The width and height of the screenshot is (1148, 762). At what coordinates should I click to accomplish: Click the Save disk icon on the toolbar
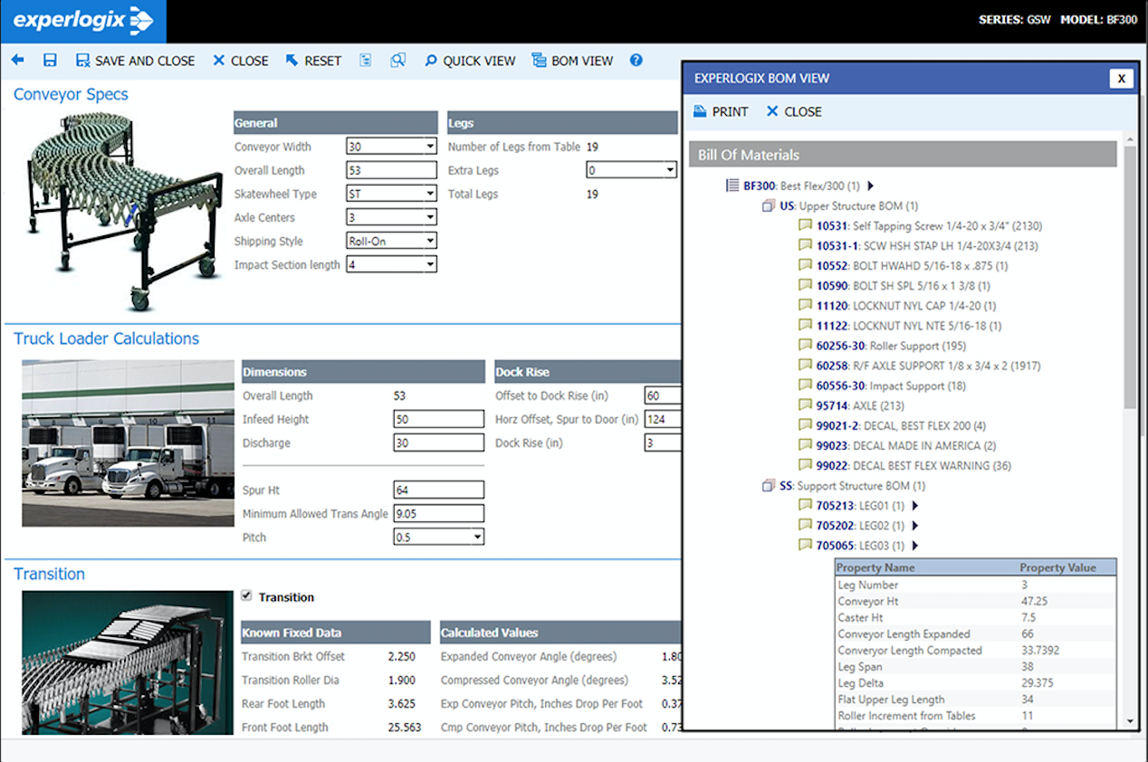point(51,61)
